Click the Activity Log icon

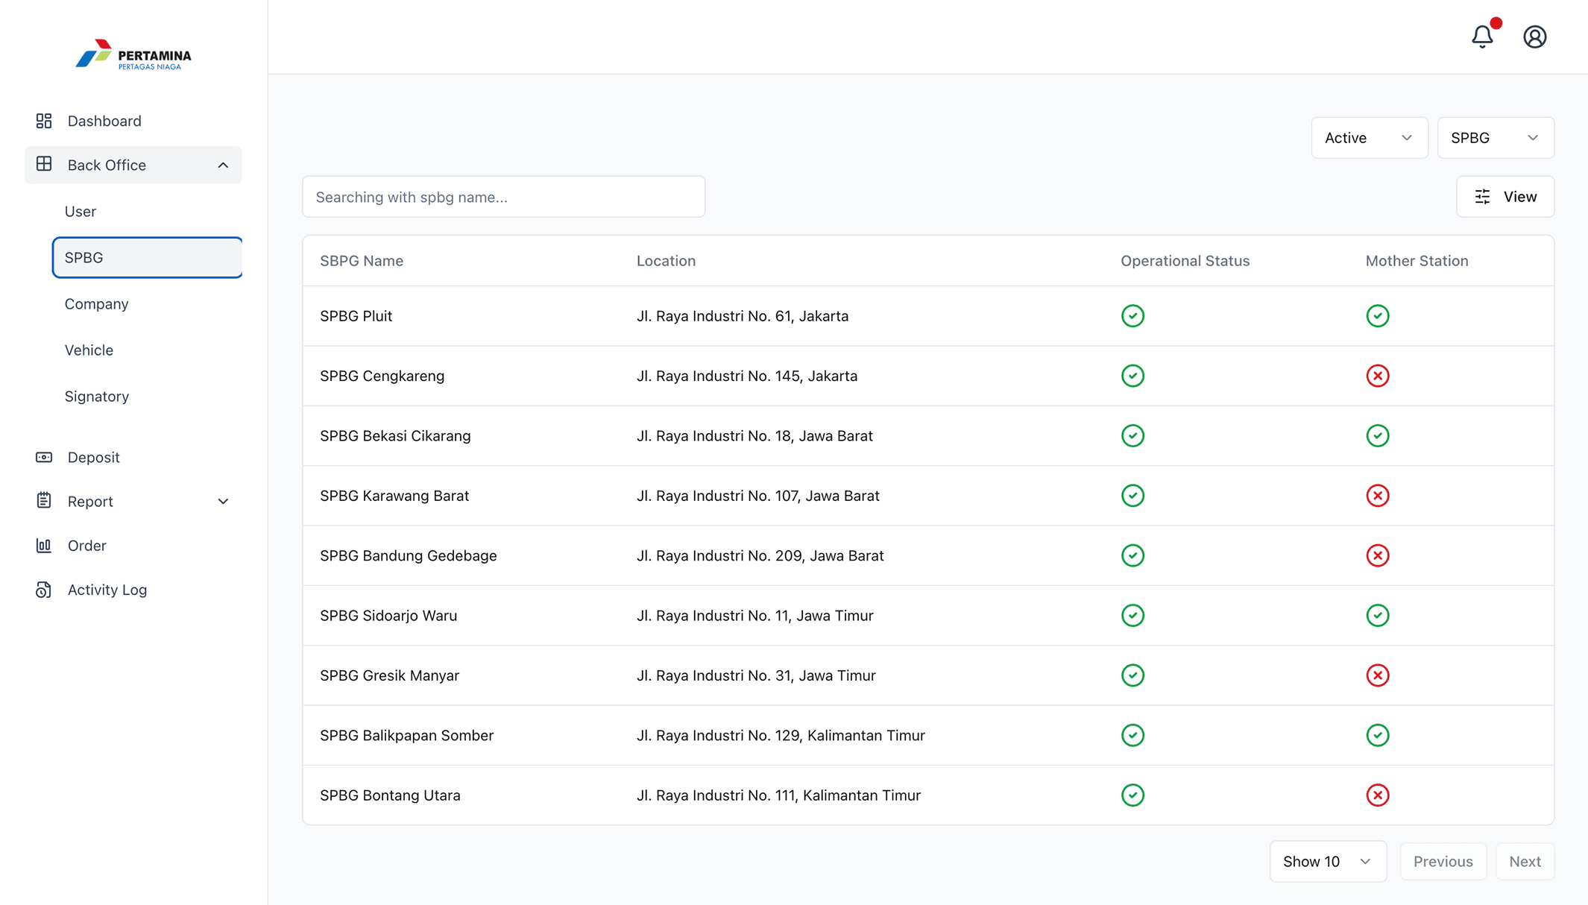coord(44,590)
